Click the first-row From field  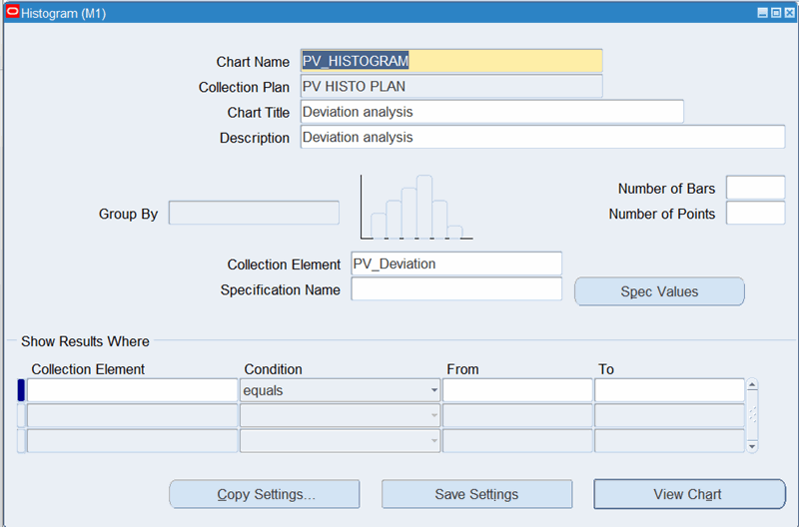point(517,390)
